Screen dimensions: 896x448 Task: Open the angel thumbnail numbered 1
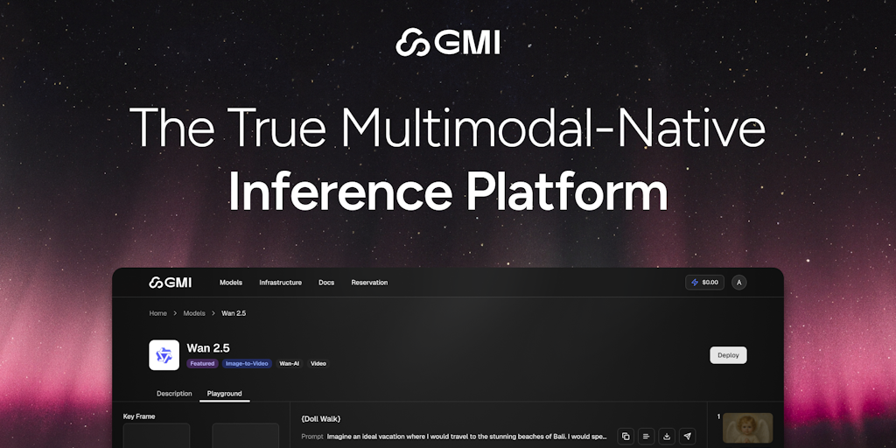747,429
